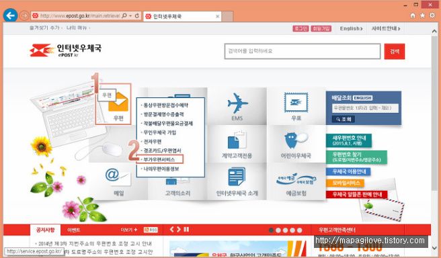Open the English site link
This screenshot has width=441, height=258.
352,28
